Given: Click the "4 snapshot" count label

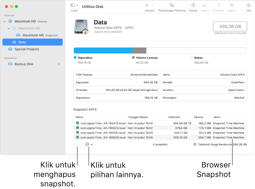Looking at the screenshot, I should [x=160, y=144].
